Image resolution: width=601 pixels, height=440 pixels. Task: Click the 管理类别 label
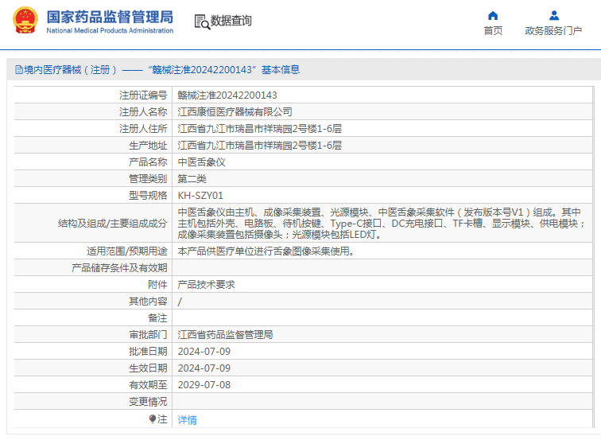coord(148,179)
